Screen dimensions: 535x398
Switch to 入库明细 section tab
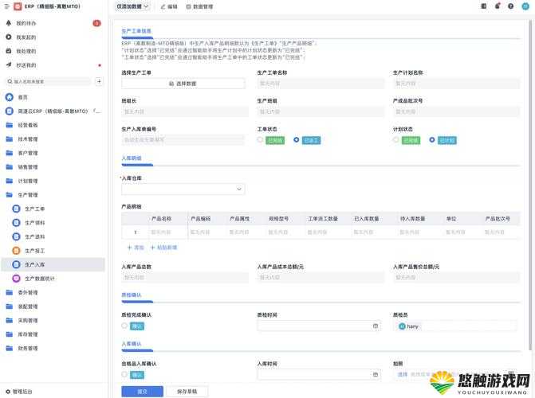[132, 158]
